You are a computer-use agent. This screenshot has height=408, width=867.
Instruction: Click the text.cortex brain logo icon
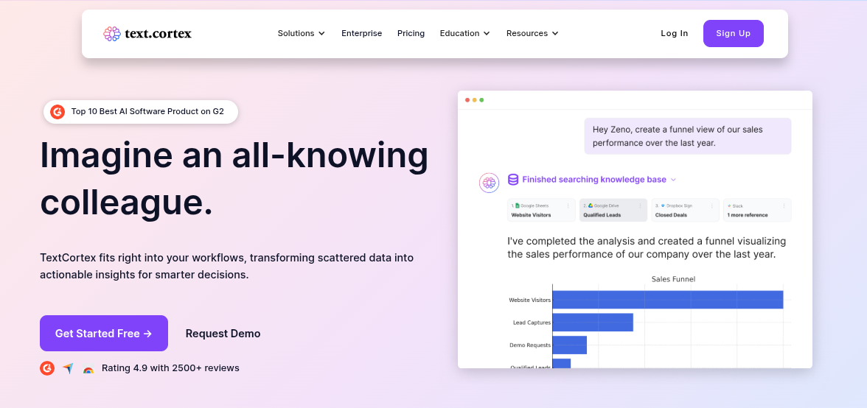pyautogui.click(x=112, y=34)
